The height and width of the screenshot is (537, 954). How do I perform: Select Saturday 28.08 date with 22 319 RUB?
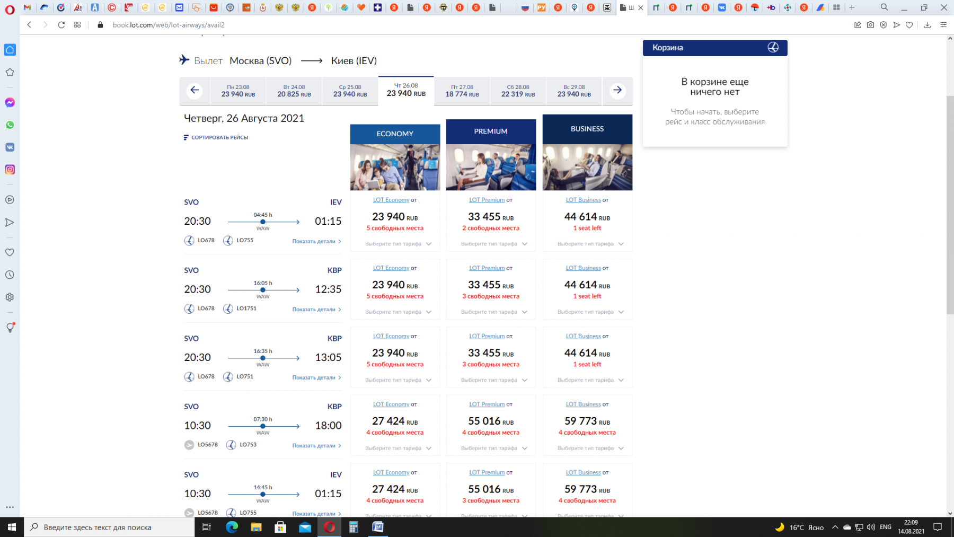[x=518, y=91]
